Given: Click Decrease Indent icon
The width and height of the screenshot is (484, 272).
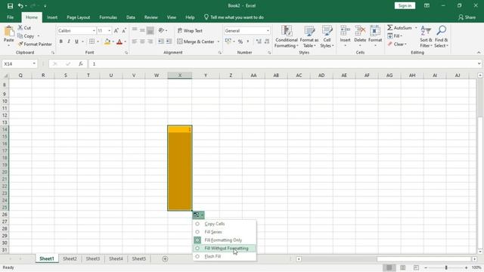Looking at the screenshot, I should click(x=161, y=42).
